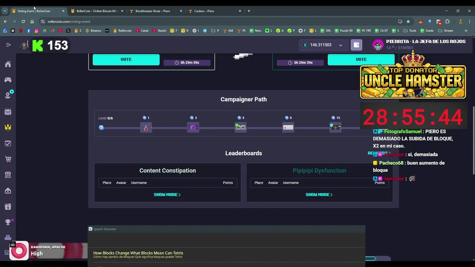Select the yellow crown icon in sidebar
This screenshot has width=475, height=267.
(8, 127)
